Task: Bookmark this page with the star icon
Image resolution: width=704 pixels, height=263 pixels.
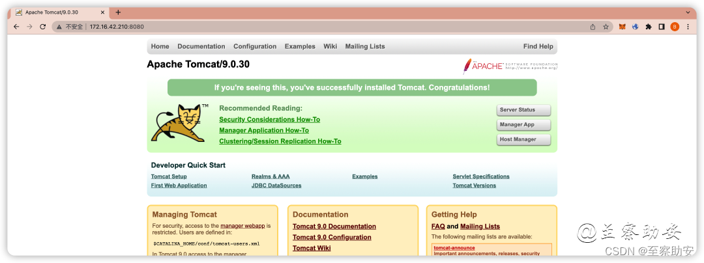Action: click(606, 27)
